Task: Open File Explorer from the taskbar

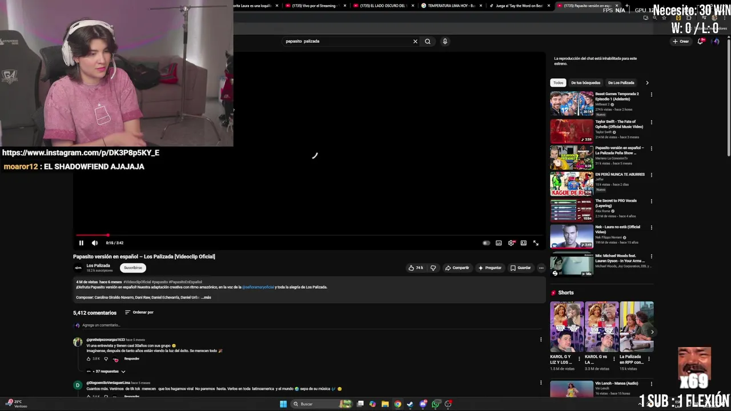Action: (x=385, y=404)
